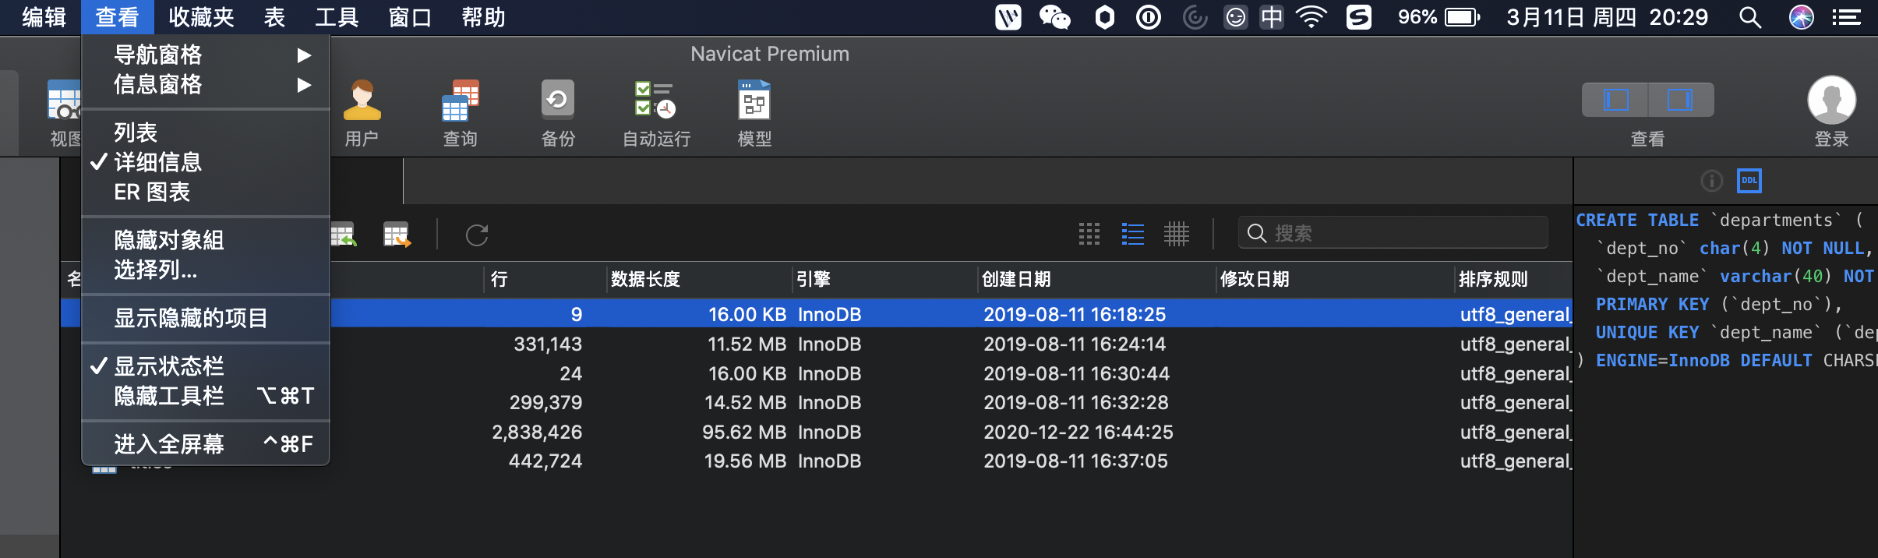Click 选择列... menu entry
Viewport: 1878px width, 558px height.
(156, 270)
